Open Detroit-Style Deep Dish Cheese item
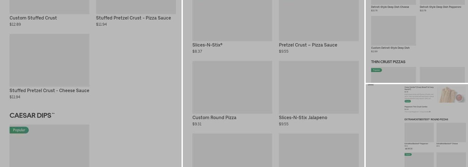This screenshot has width=468, height=167. pyautogui.click(x=390, y=7)
